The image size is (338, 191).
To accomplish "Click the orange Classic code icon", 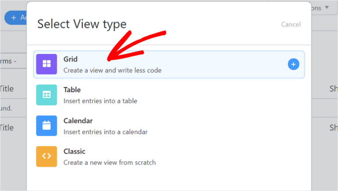I will 47,156.
